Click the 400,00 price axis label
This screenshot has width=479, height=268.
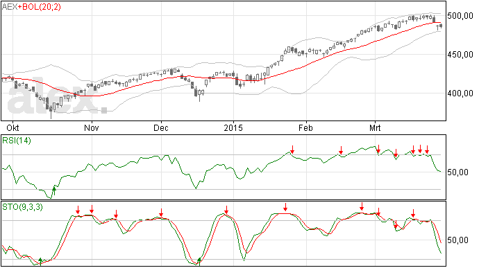tap(460, 93)
